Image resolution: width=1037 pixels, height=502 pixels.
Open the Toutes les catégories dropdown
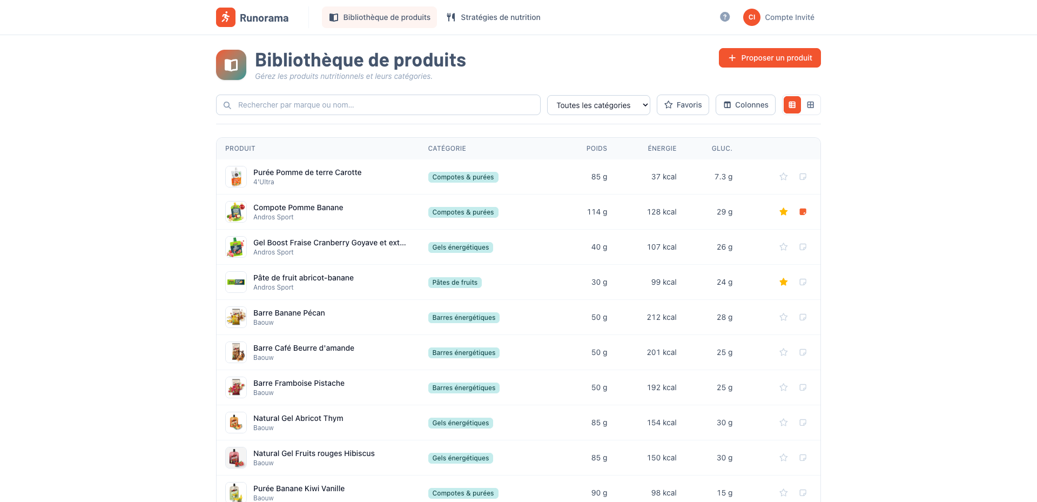click(598, 105)
